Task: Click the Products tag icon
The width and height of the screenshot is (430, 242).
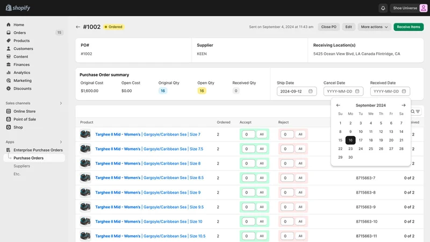Action: (9, 41)
